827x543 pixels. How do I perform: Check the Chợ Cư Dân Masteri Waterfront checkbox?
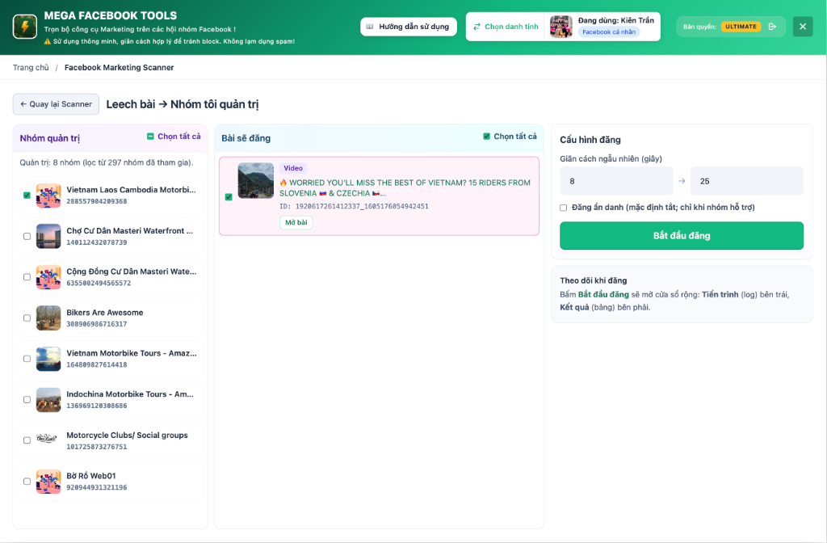point(27,237)
